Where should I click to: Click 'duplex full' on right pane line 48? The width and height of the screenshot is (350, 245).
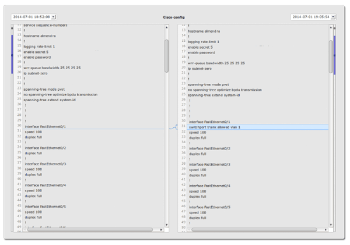198,218
